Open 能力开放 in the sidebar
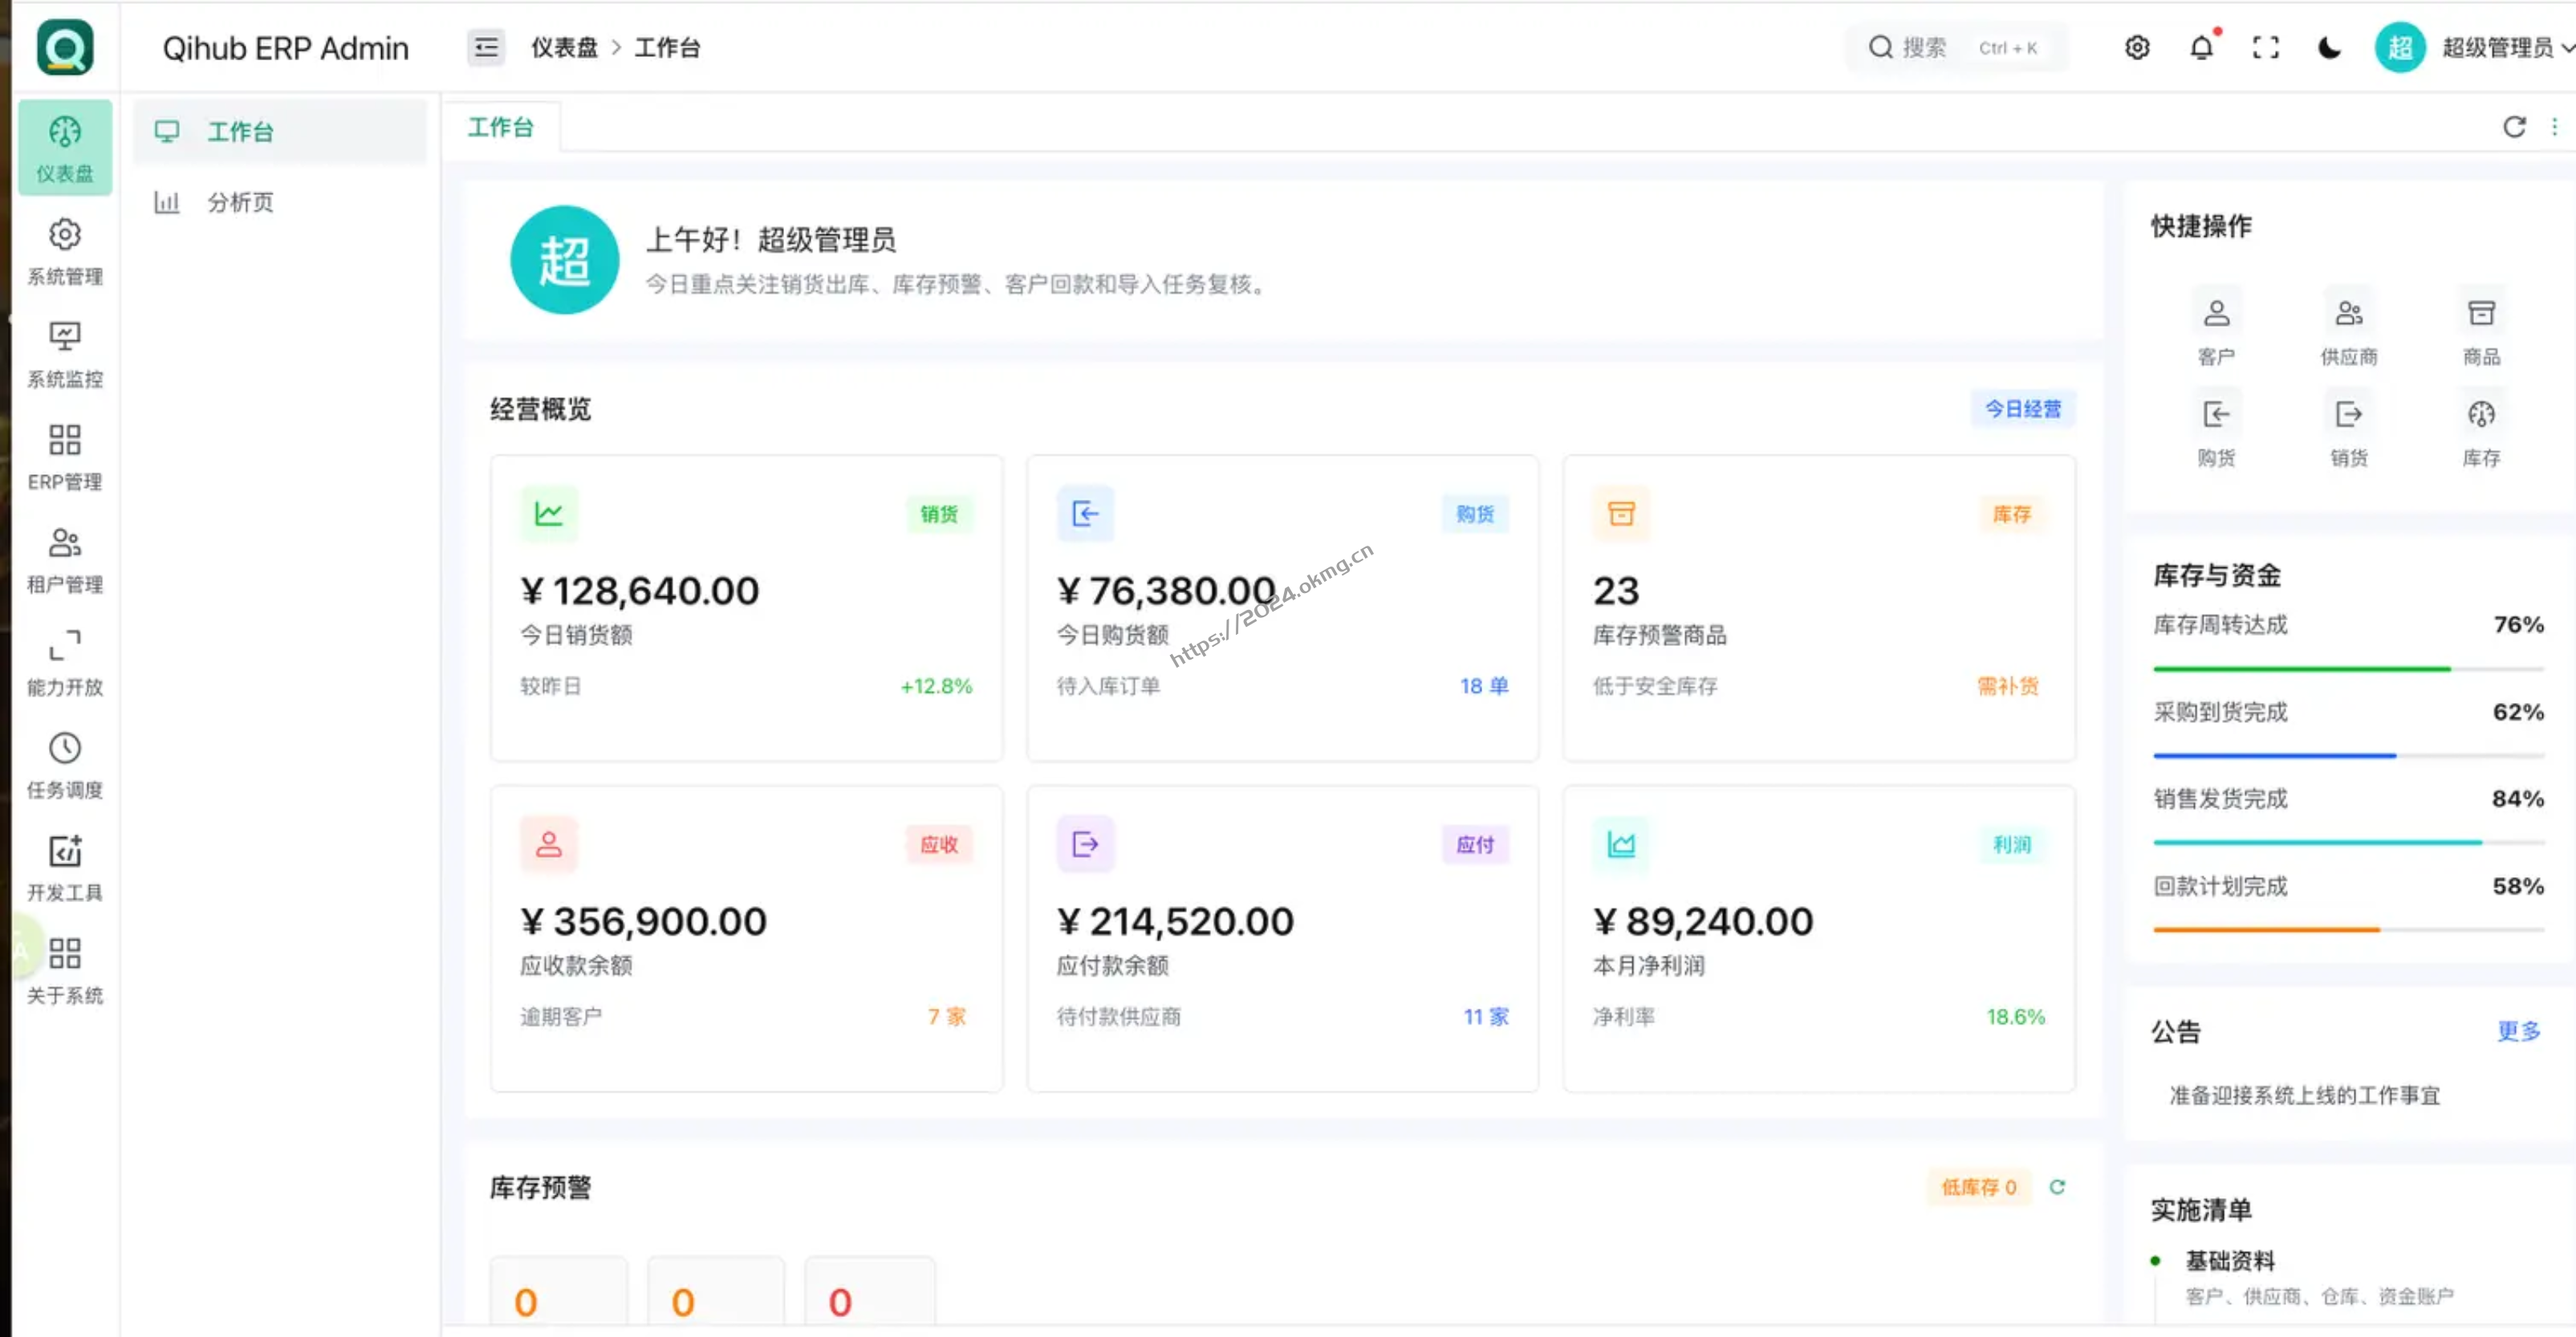Screen dimensions: 2576x1337 coord(65,663)
